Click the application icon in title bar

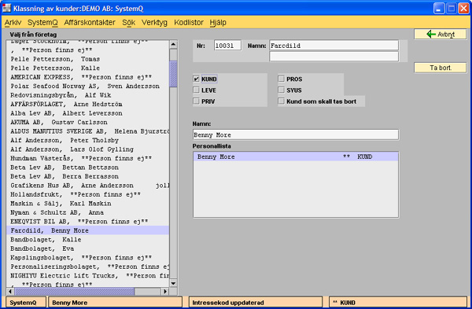click(x=6, y=8)
